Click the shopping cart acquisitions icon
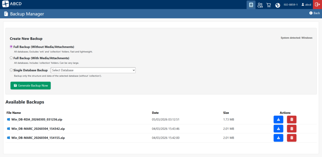The image size is (322, 157). point(269,5)
